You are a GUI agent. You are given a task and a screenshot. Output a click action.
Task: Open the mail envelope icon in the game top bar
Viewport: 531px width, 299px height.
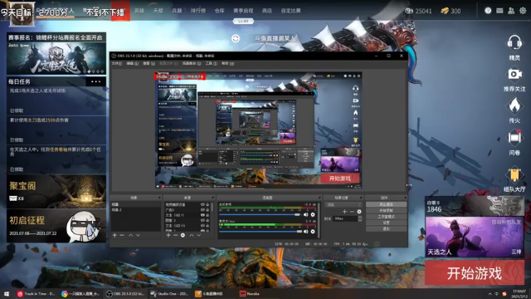499,11
